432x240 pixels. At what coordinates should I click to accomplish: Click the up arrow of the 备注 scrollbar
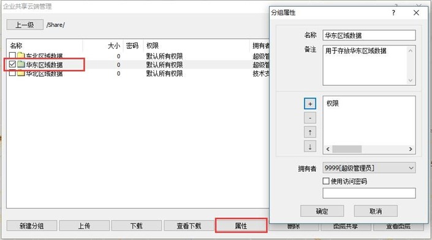[411, 51]
